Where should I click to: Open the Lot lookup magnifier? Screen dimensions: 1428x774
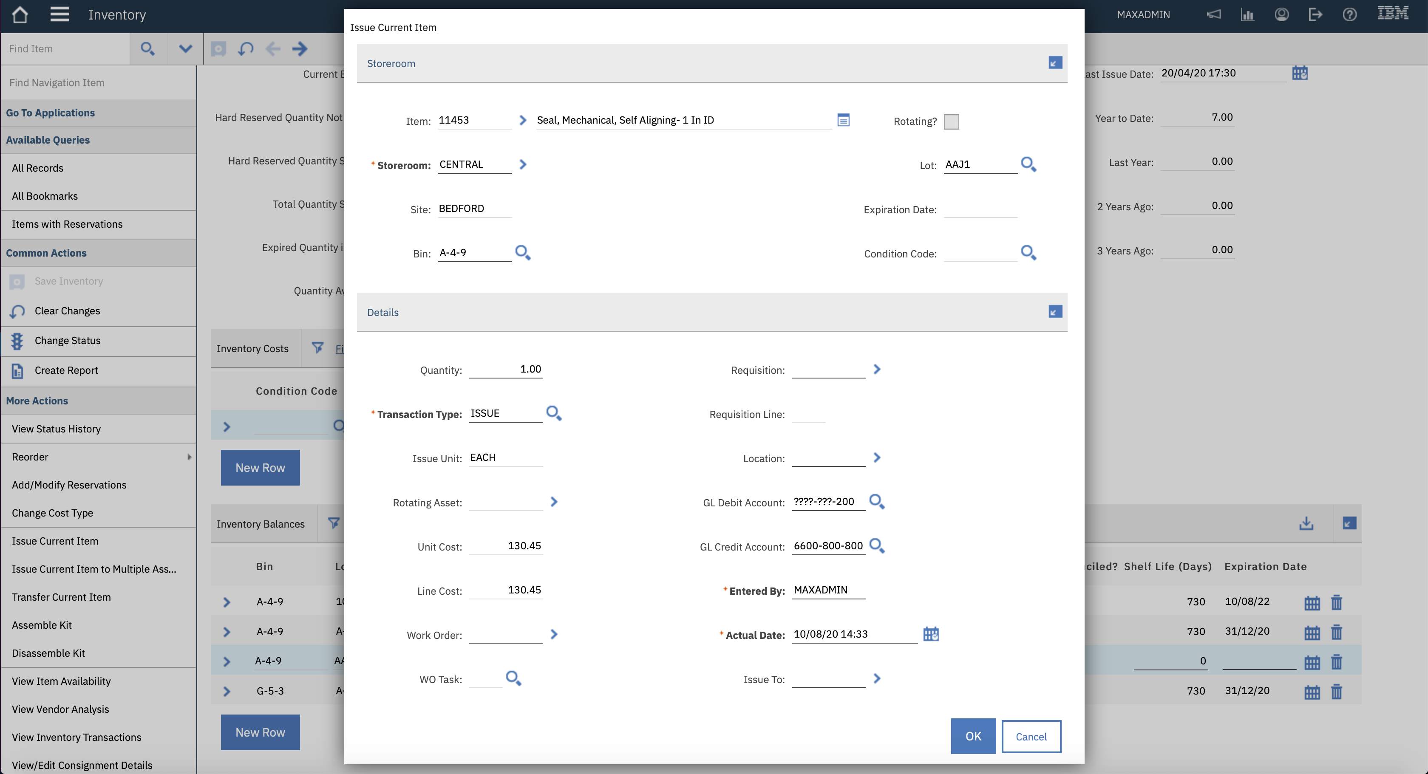[x=1028, y=164]
